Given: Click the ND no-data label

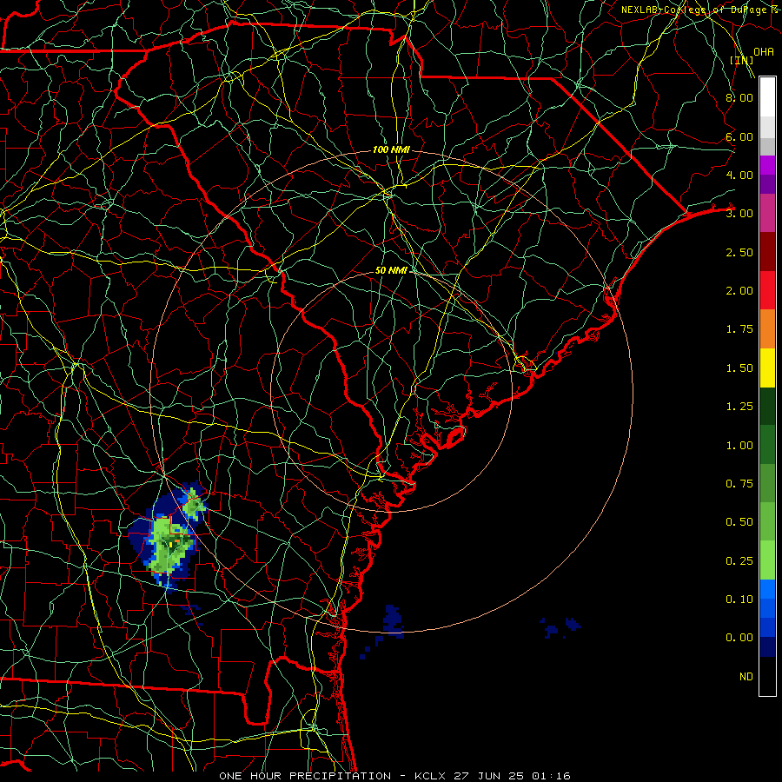Looking at the screenshot, I should click(746, 677).
